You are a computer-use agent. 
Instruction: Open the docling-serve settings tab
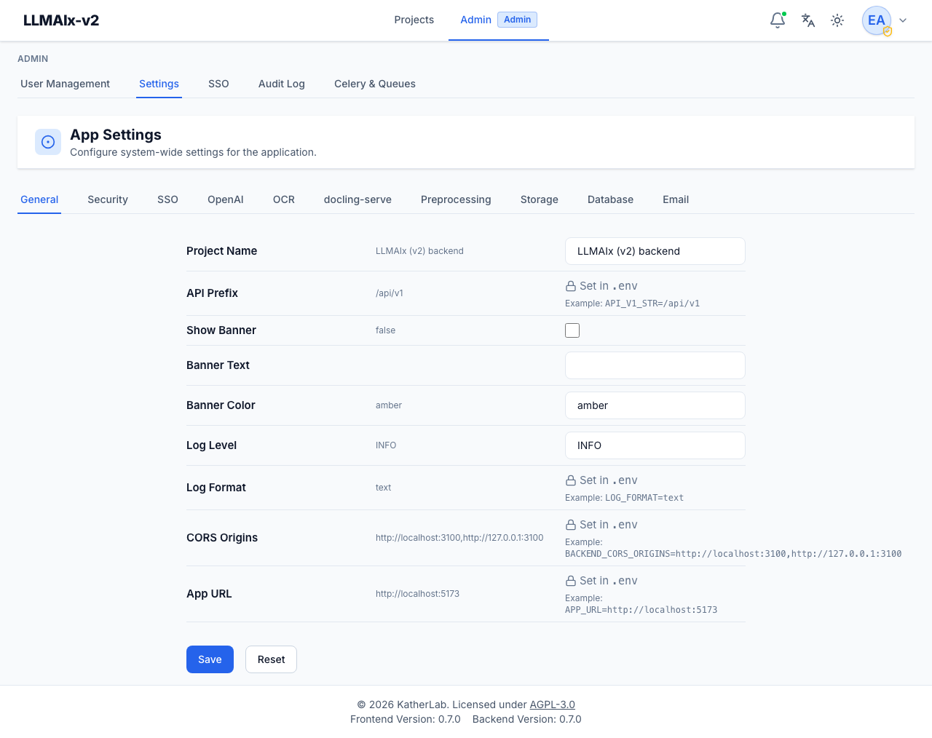(358, 199)
